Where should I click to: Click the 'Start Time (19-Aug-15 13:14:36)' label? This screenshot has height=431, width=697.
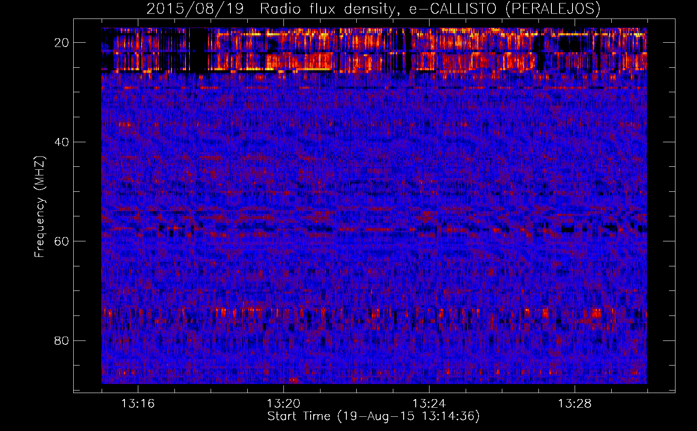click(x=373, y=416)
